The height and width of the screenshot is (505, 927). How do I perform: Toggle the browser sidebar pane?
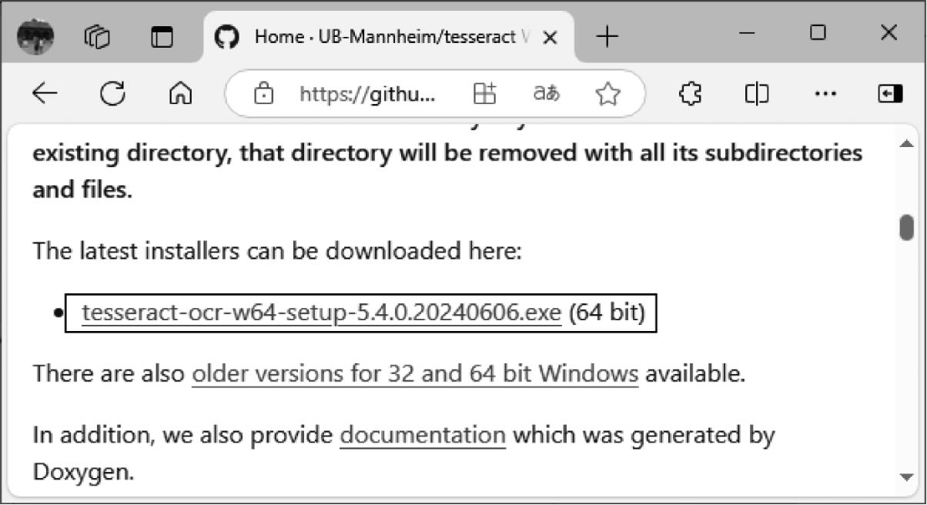(x=890, y=94)
